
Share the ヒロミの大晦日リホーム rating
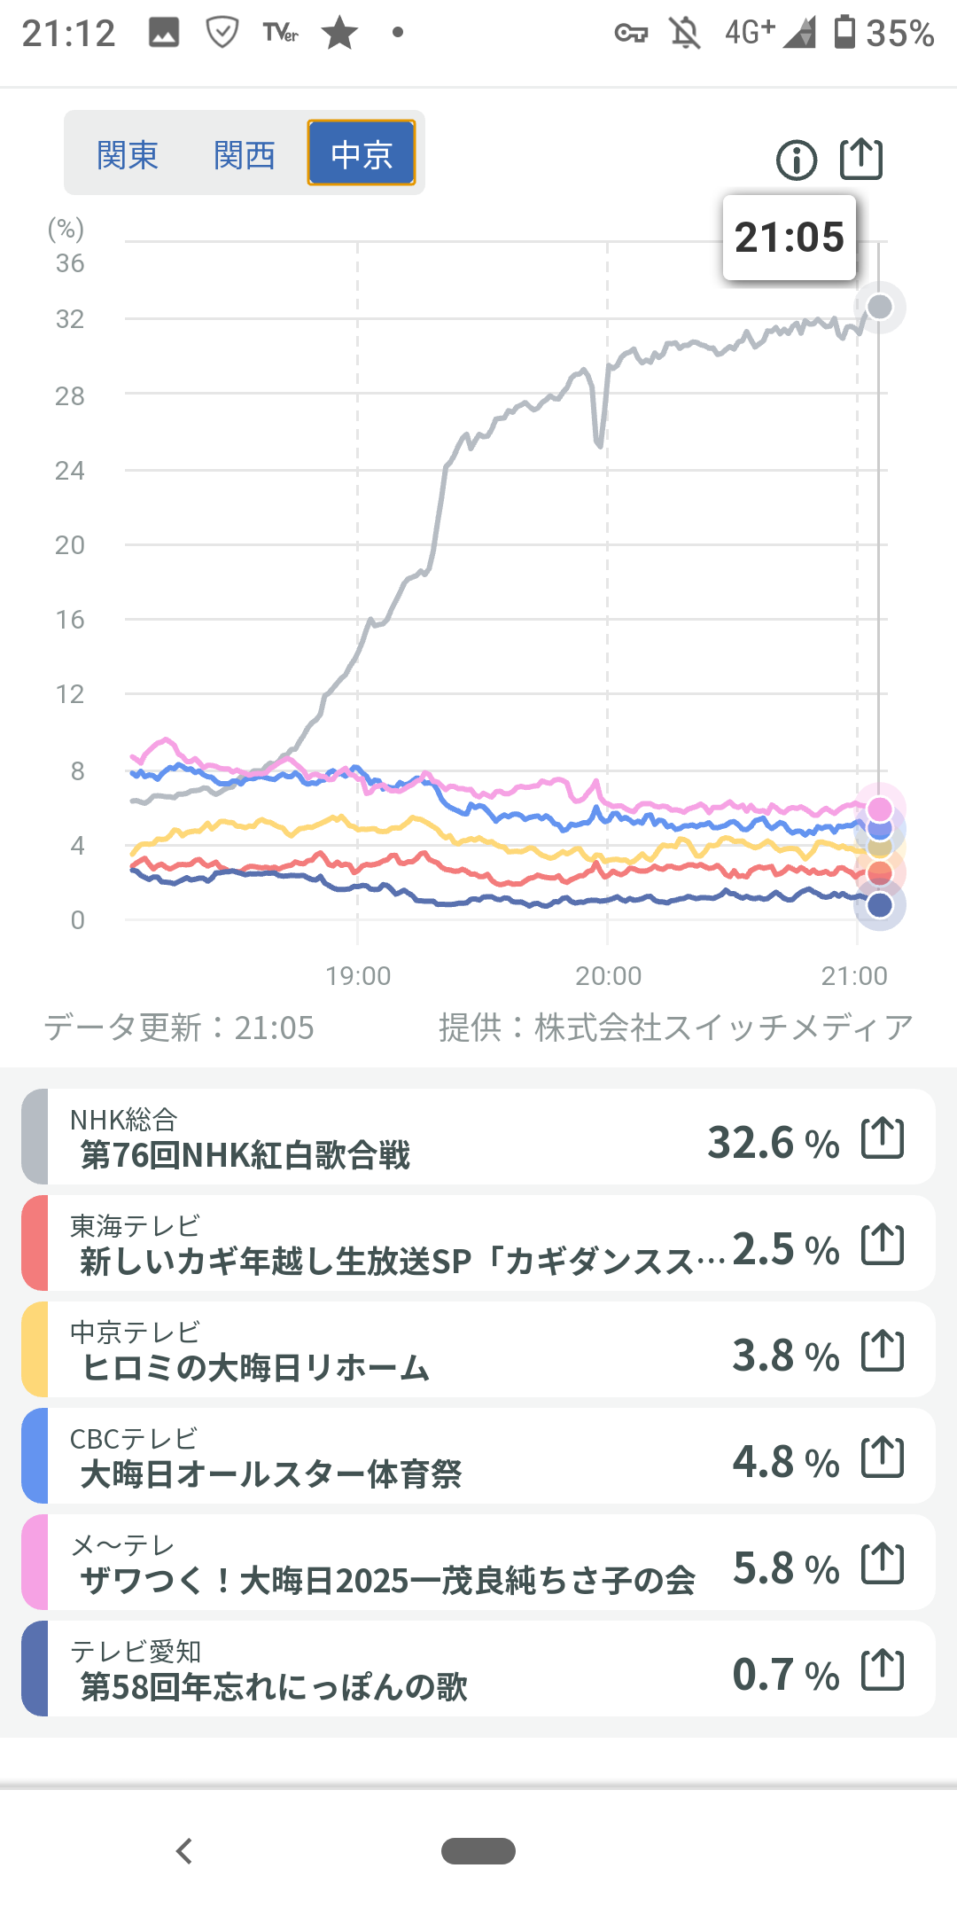coord(883,1351)
